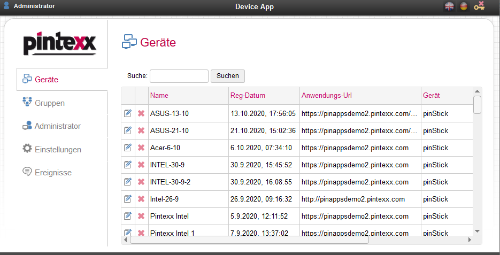Image resolution: width=500 pixels, height=255 pixels.
Task: Go to the Administrator menu item
Action: 57,126
